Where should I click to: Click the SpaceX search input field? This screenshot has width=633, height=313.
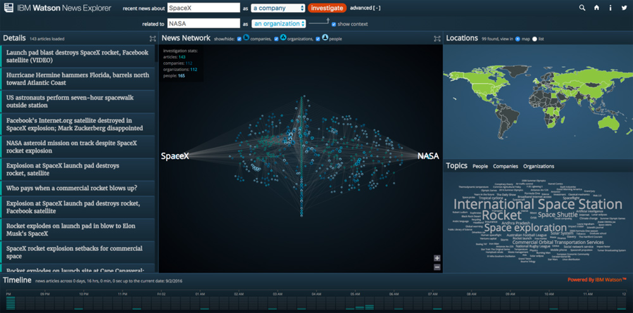click(203, 8)
